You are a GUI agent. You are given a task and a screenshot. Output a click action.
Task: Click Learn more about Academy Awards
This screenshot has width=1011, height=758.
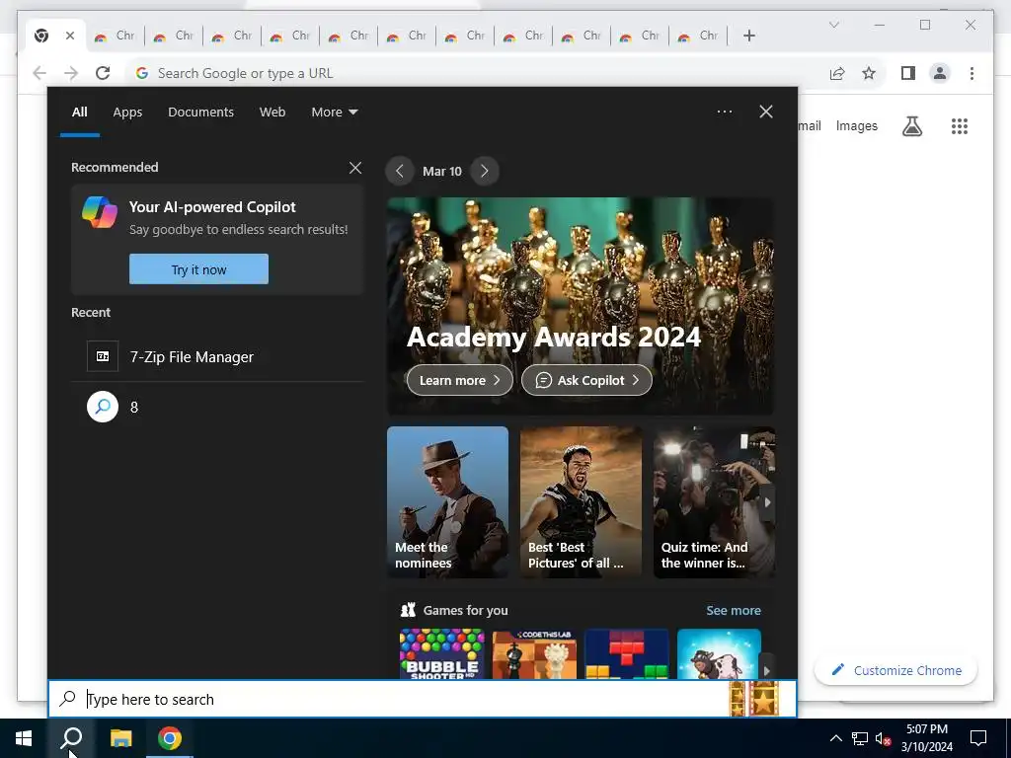click(x=460, y=380)
